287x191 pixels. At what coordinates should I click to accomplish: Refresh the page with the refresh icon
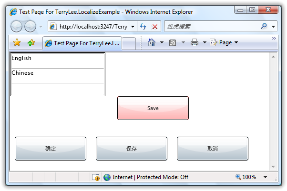tap(143, 27)
